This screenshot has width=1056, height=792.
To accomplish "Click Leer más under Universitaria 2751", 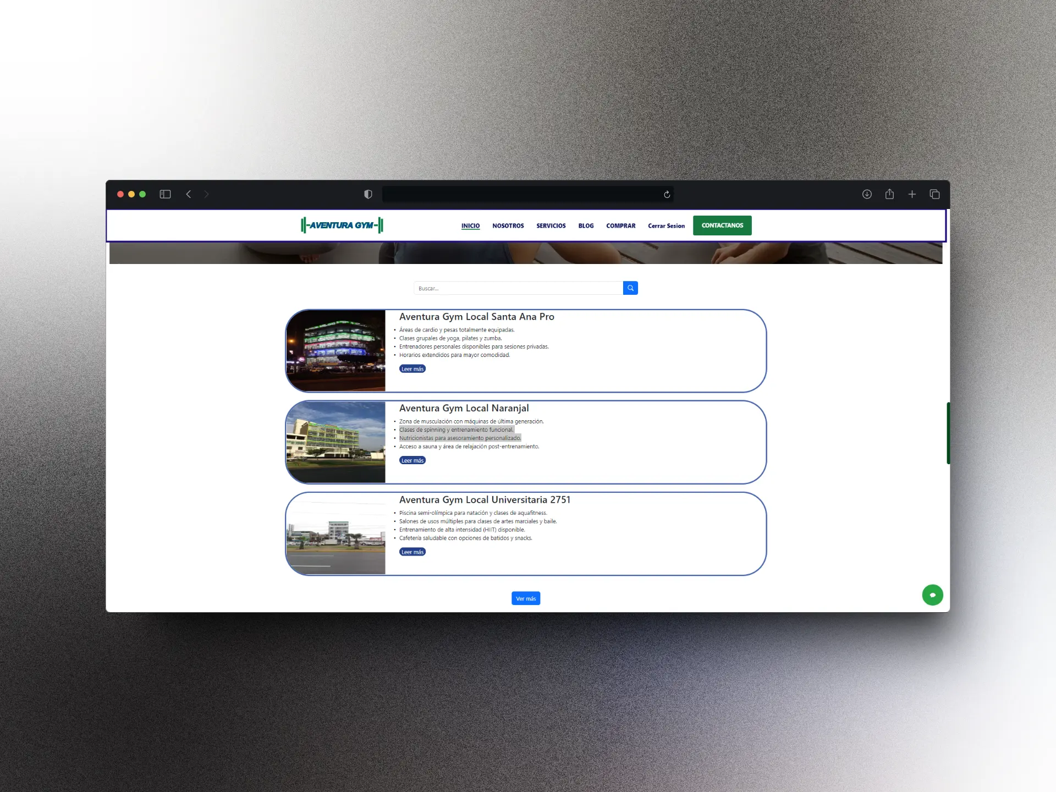I will [413, 552].
